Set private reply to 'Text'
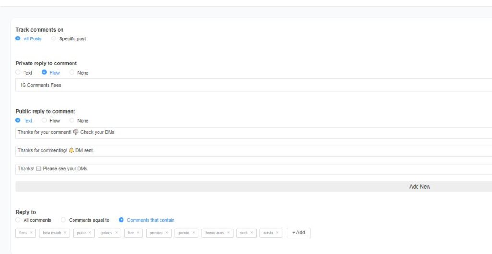This screenshot has width=492, height=254. (x=18, y=72)
